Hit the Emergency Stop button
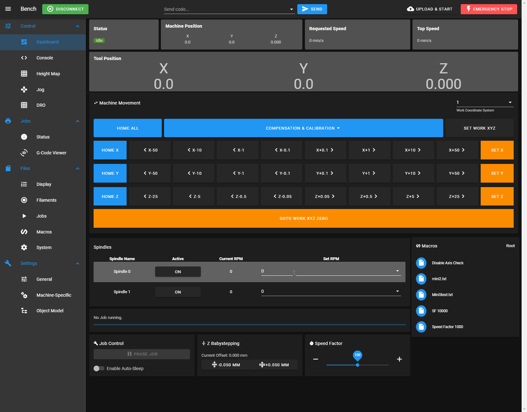 click(489, 9)
